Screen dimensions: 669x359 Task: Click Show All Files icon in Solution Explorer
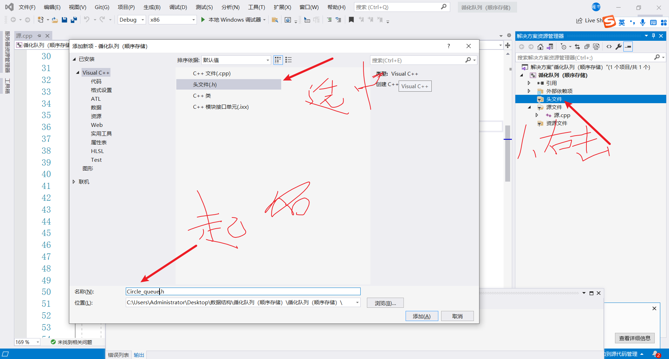tap(596, 47)
